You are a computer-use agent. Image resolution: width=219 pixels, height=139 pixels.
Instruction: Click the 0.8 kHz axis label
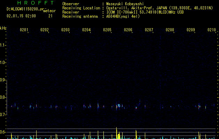(3, 97)
